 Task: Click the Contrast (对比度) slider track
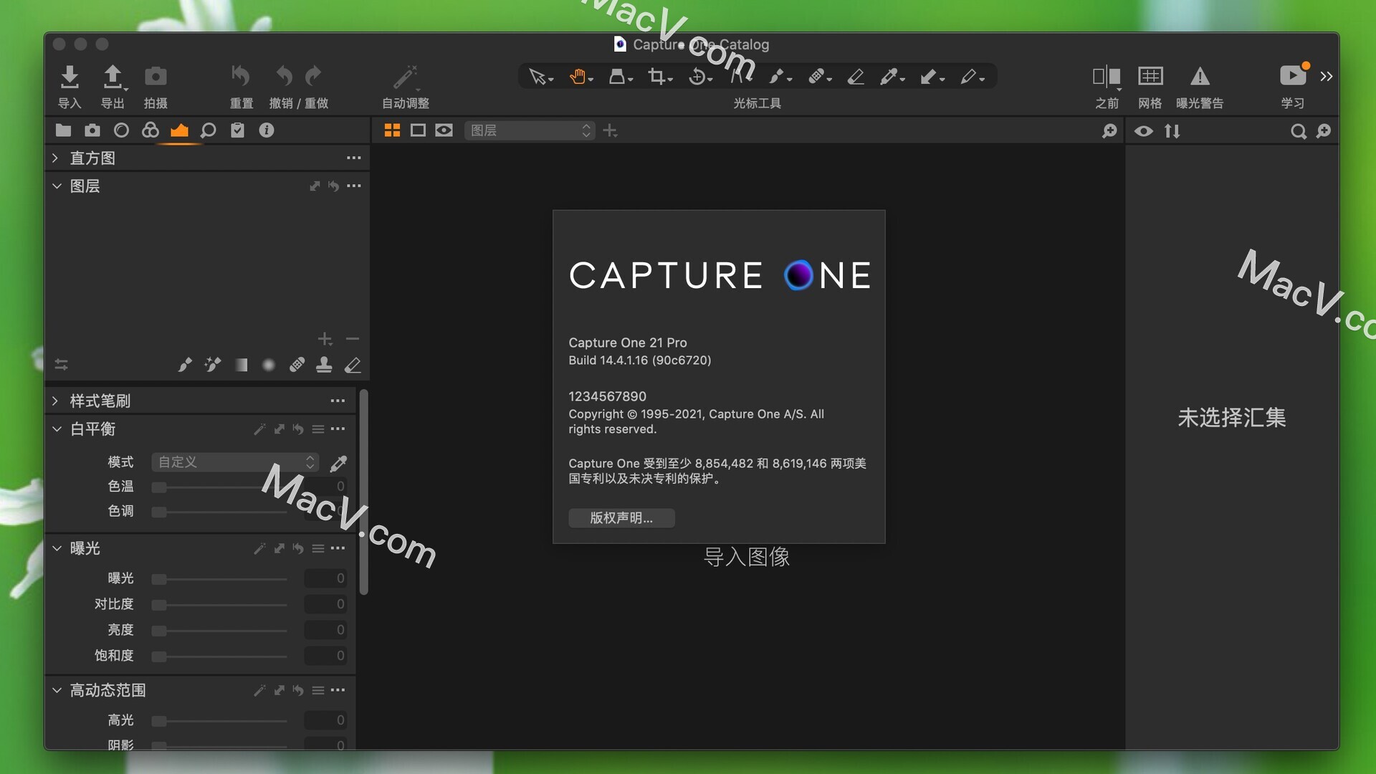pos(221,604)
